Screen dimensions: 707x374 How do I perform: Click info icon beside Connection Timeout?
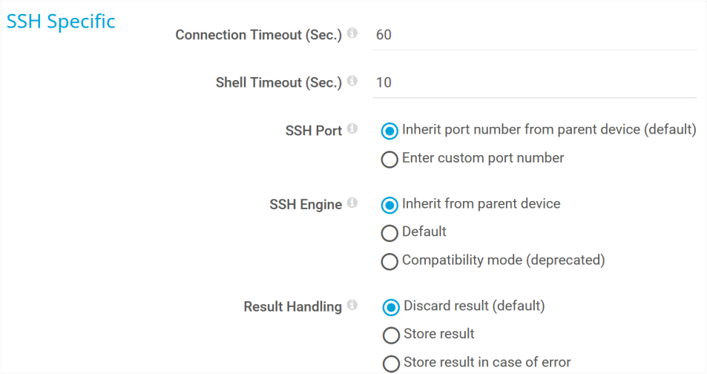(352, 34)
